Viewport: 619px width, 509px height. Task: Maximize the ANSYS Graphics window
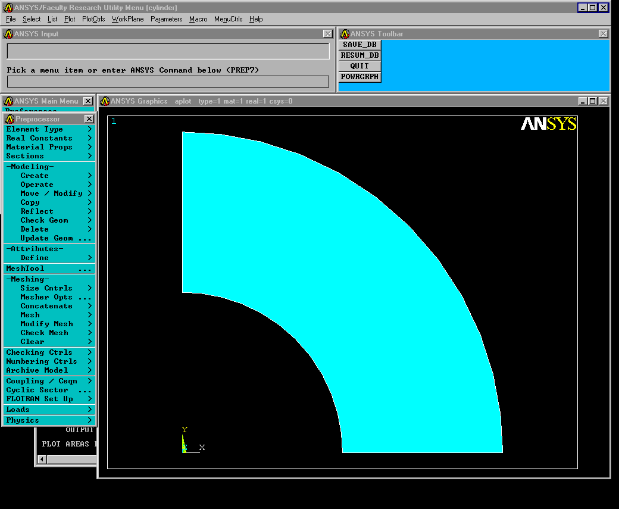tap(593, 101)
